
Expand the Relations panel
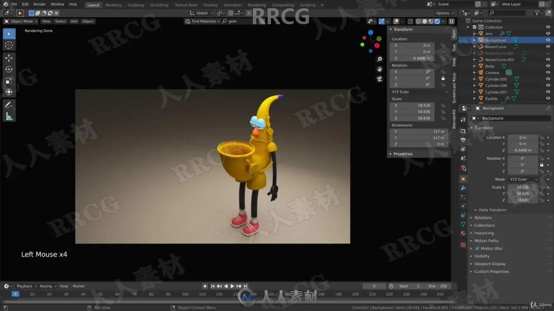click(483, 218)
